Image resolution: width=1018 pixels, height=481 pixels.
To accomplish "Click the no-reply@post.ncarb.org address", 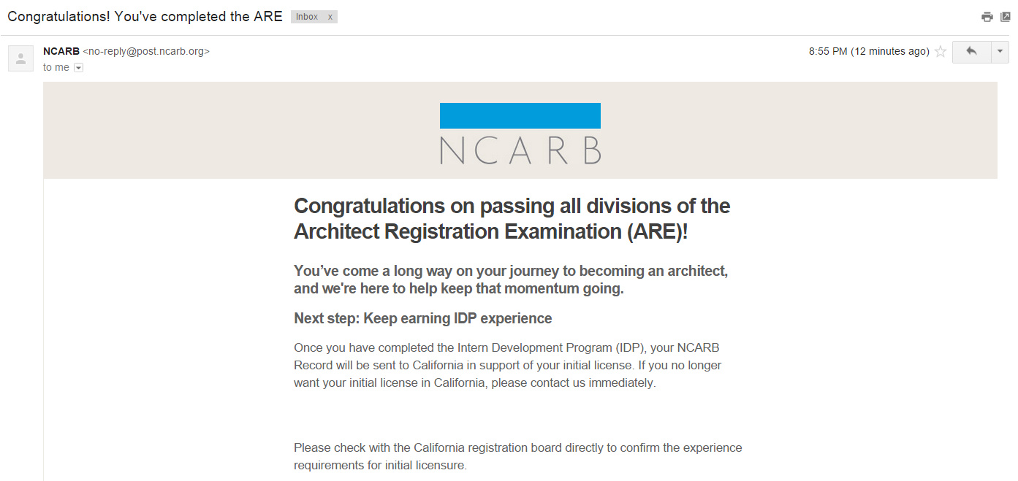I will [x=146, y=52].
